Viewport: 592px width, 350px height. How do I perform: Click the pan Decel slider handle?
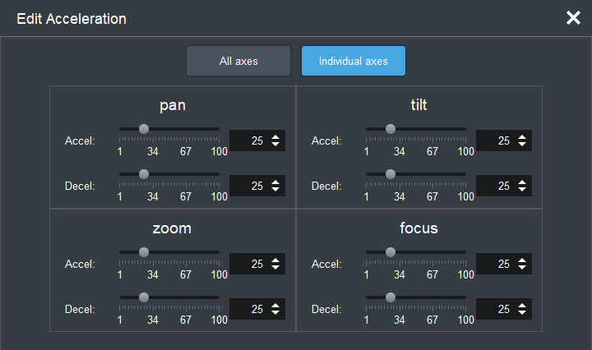[144, 174]
